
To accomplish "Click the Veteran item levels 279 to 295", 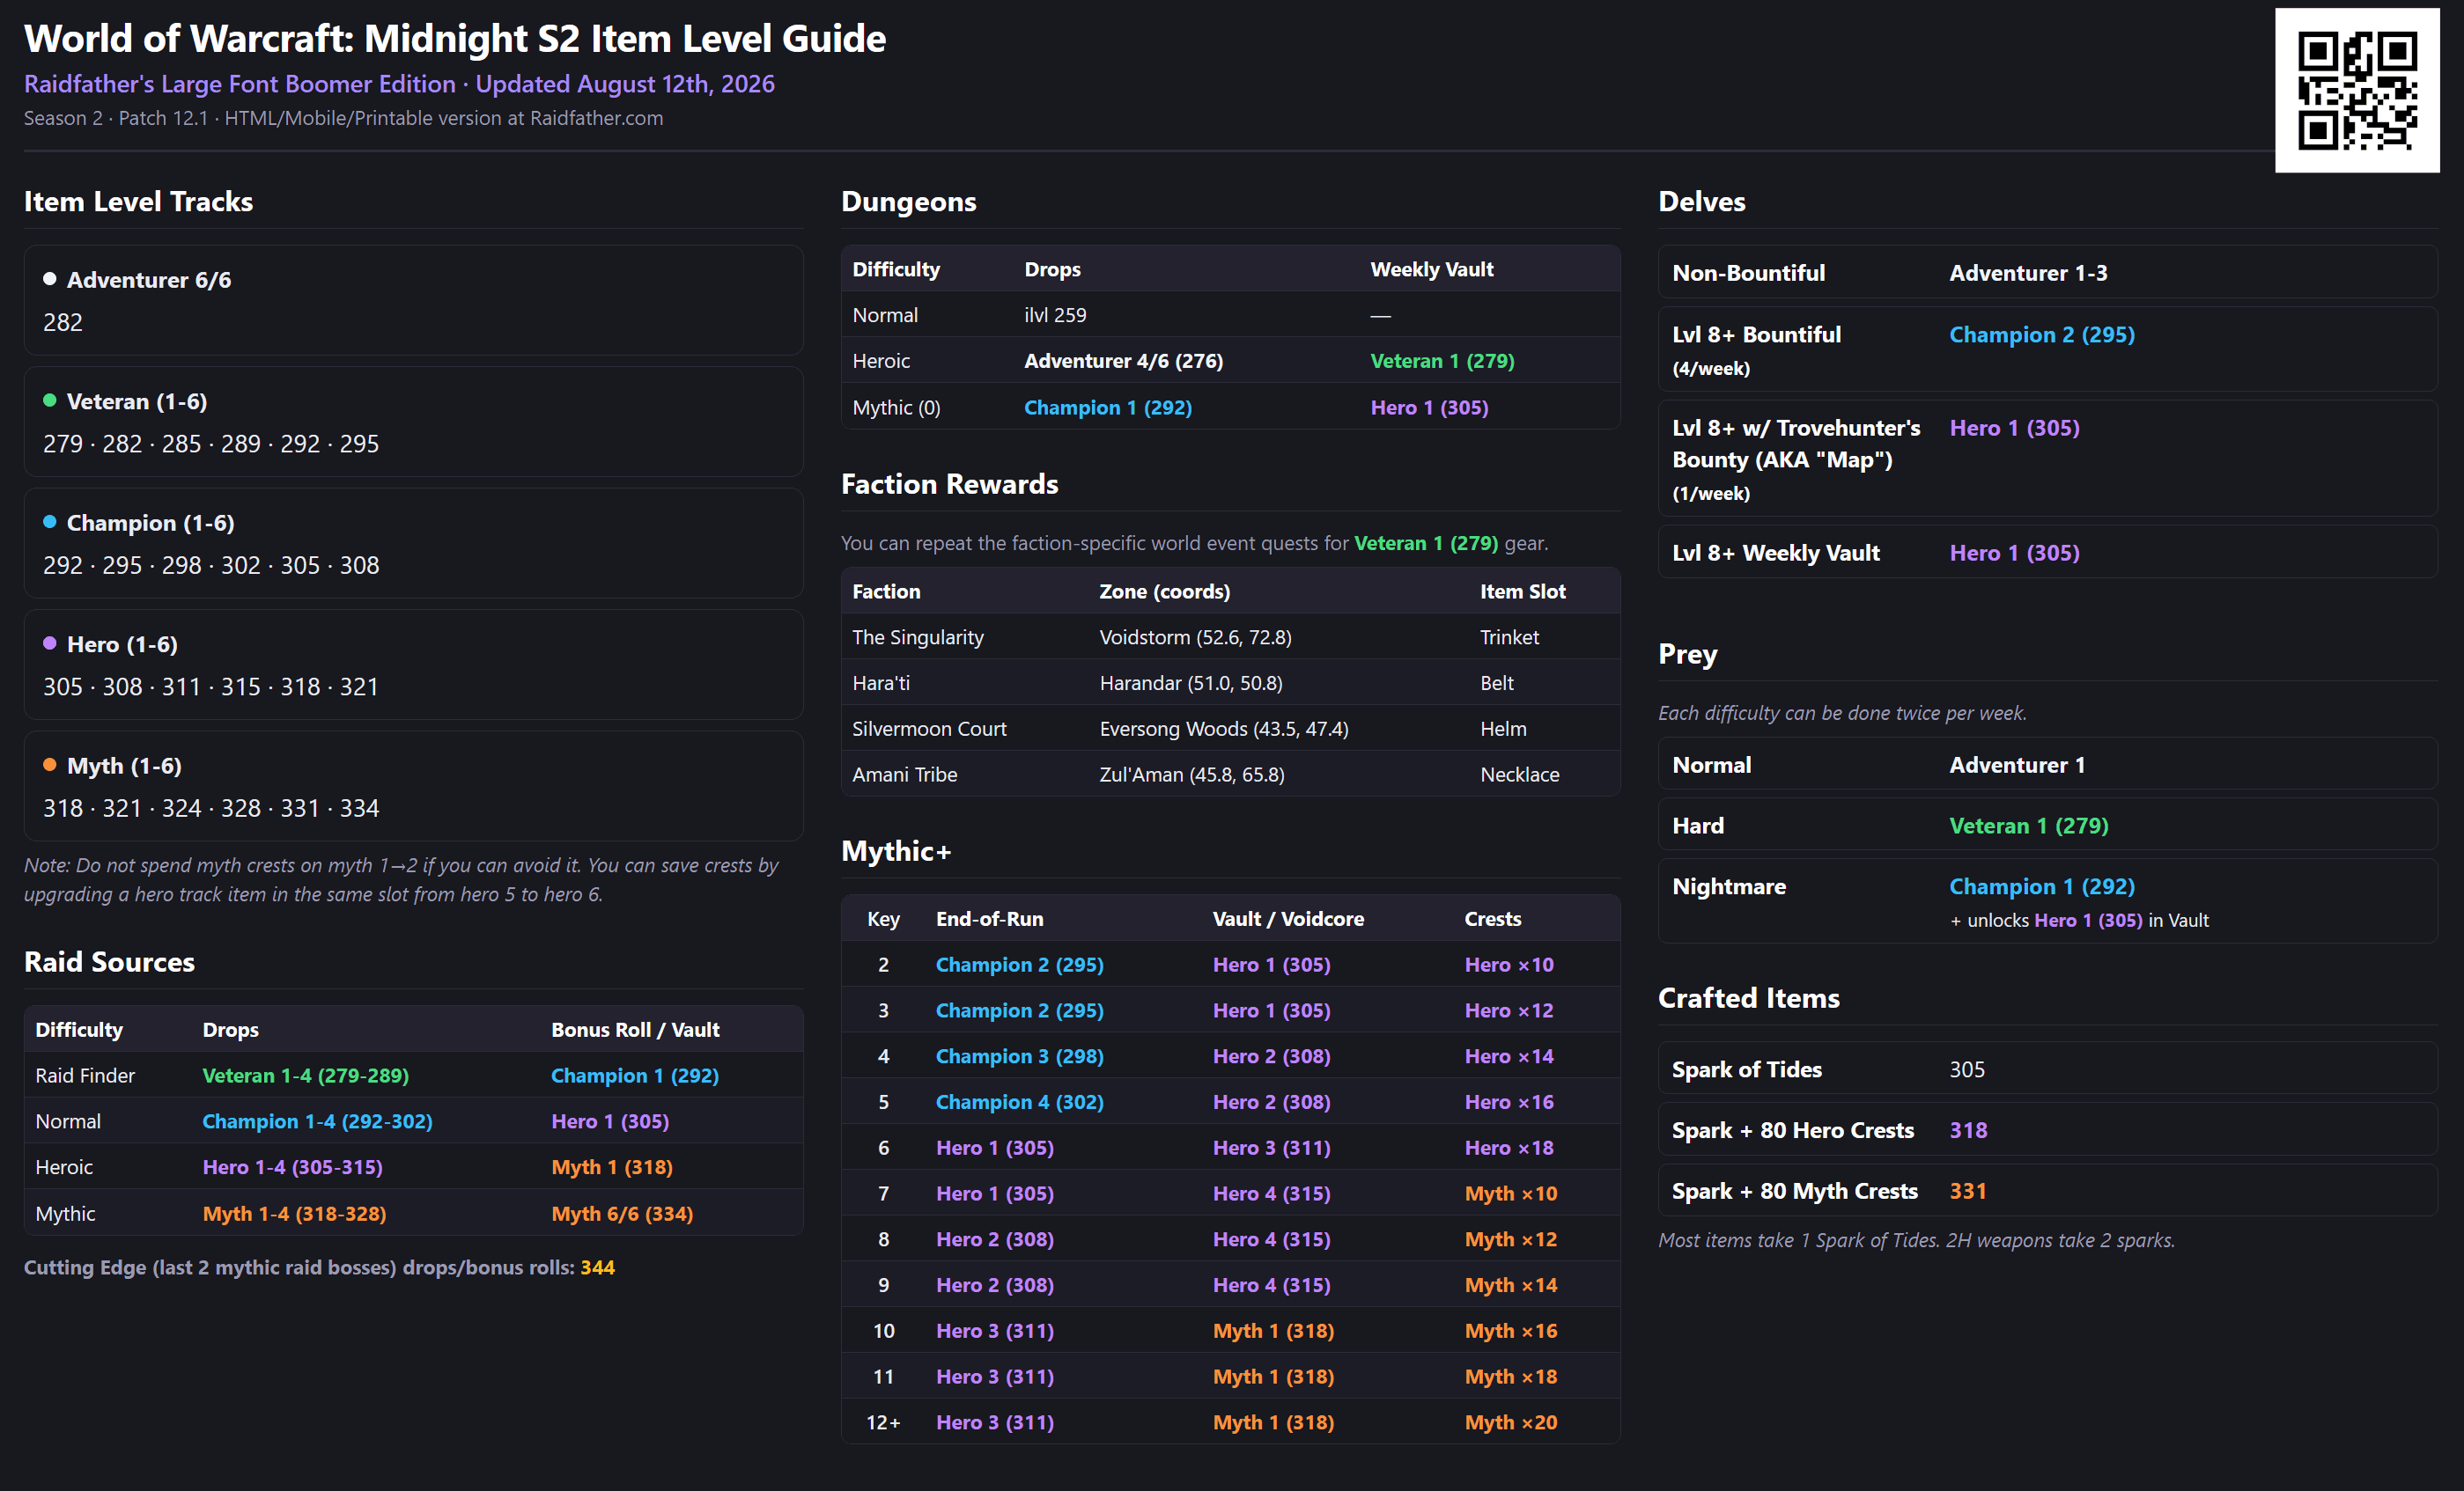I will tap(211, 444).
